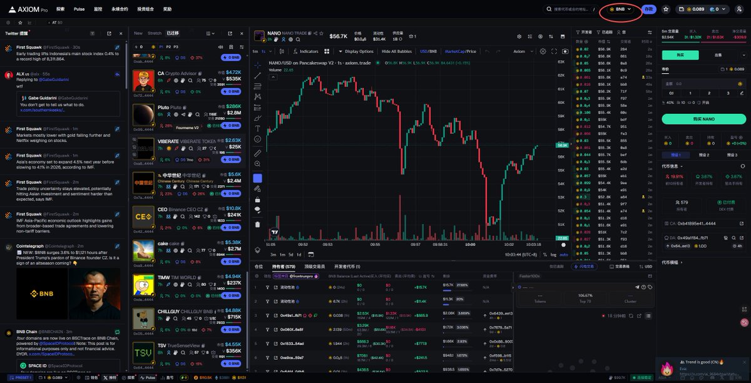Toggle Hide All Bubbles
Image resolution: width=751 pixels, height=383 pixels.
397,51
